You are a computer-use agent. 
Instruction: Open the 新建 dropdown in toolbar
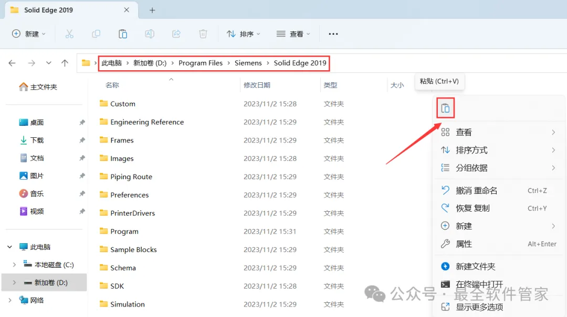[29, 34]
